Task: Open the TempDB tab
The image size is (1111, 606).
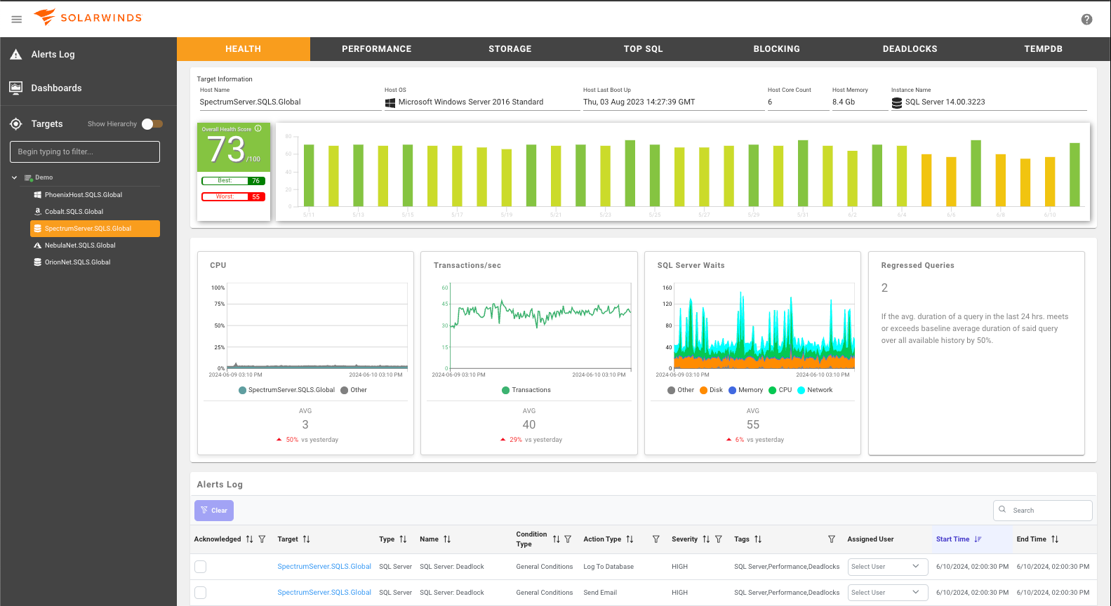Action: click(x=1044, y=49)
